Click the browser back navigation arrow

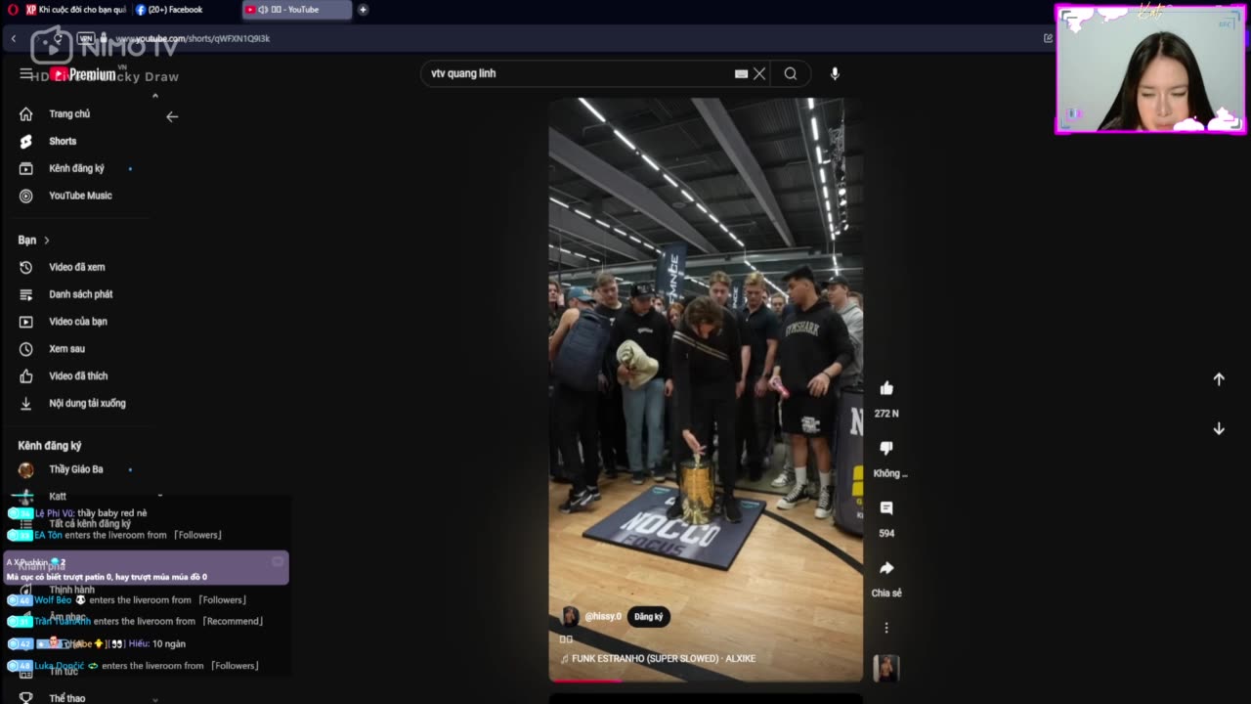(14, 38)
